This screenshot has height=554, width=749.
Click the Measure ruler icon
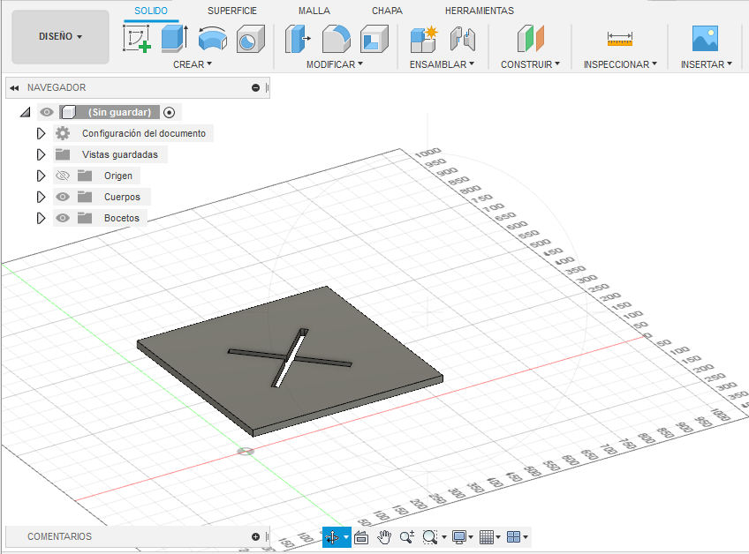[x=619, y=38]
